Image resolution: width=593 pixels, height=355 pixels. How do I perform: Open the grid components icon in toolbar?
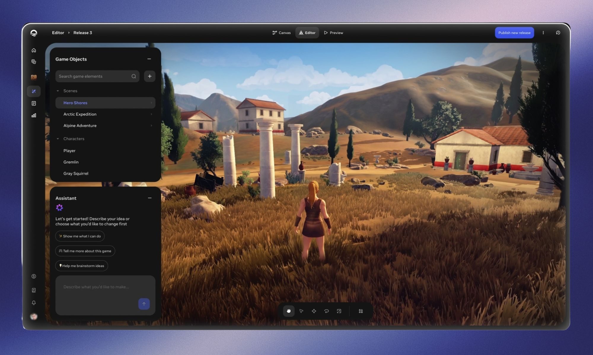coord(361,311)
